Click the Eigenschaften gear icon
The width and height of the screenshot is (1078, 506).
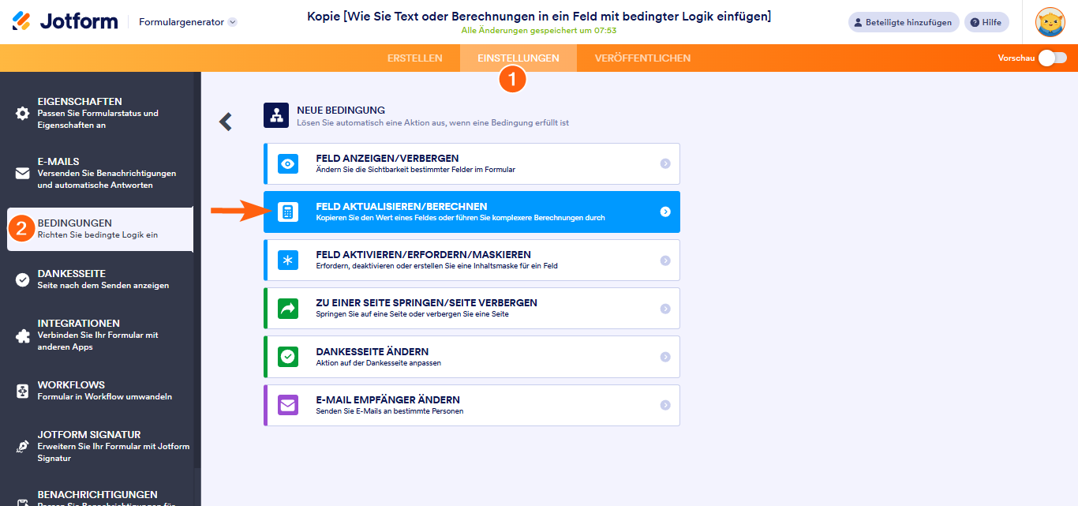23,114
